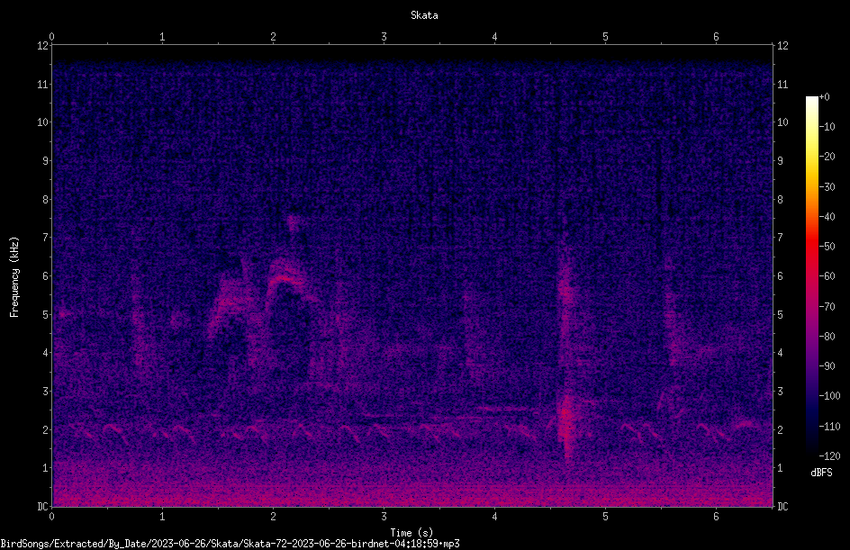Click the -70 colorbar value

(x=827, y=307)
